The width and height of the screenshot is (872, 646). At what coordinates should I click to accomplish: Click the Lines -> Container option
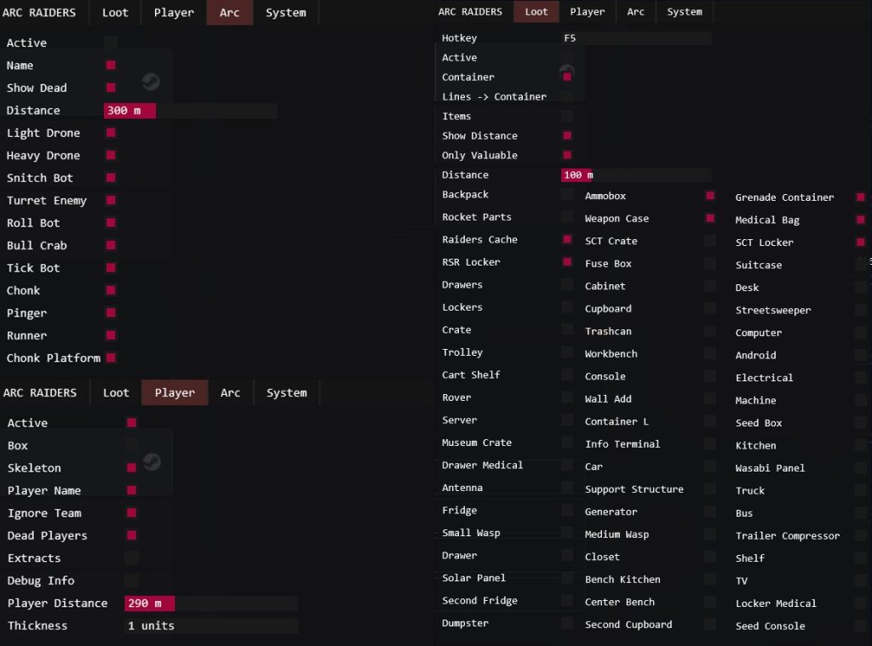[x=494, y=96]
